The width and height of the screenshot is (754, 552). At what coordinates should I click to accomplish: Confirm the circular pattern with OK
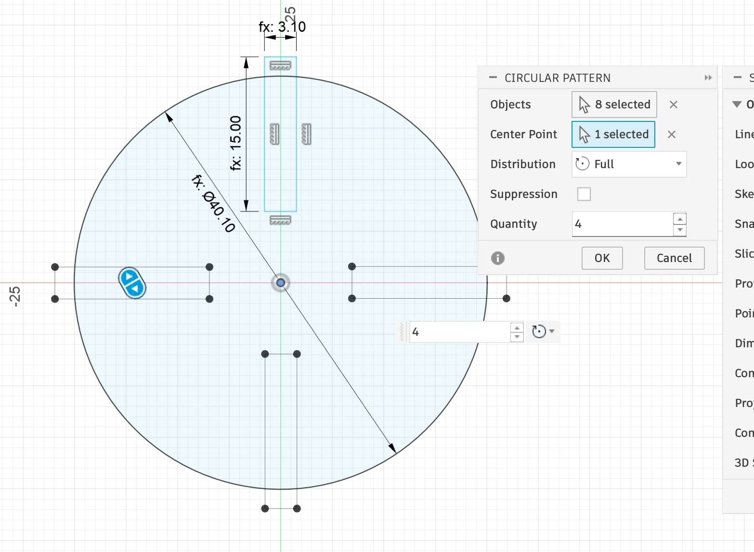[x=602, y=258]
